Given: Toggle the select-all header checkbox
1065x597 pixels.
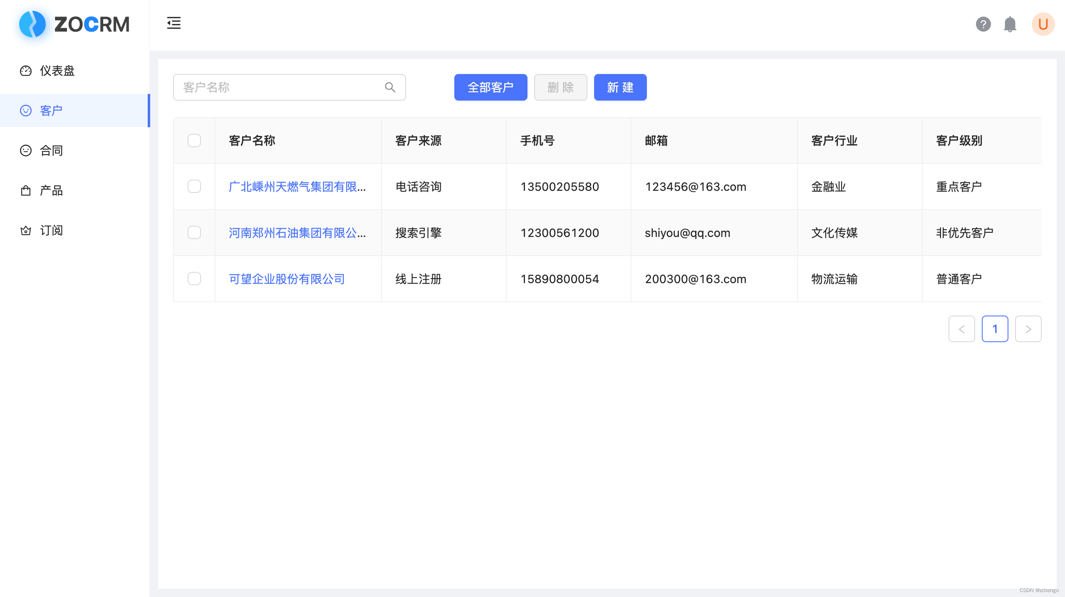Looking at the screenshot, I should click(194, 141).
